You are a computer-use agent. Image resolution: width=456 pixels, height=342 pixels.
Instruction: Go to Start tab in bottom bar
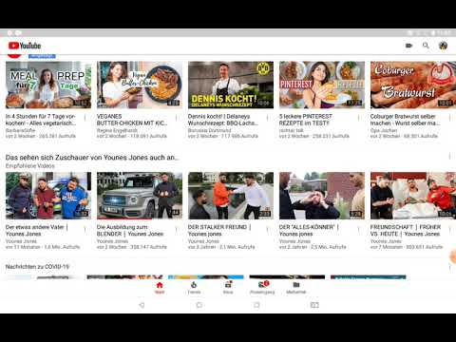[x=160, y=288]
